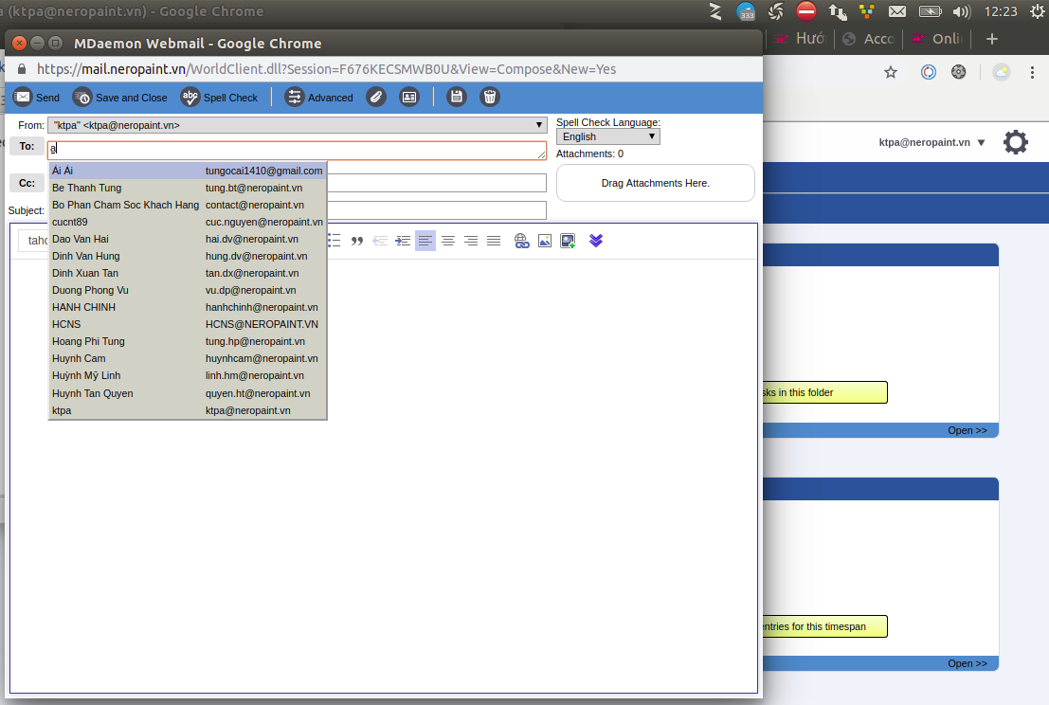Attach a file using the paperclip icon

click(376, 97)
